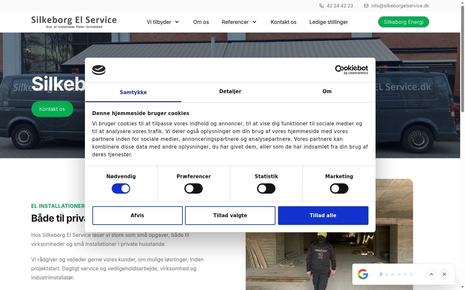Close the Google review widget
Viewport: 465px width, 290px height.
444,274
